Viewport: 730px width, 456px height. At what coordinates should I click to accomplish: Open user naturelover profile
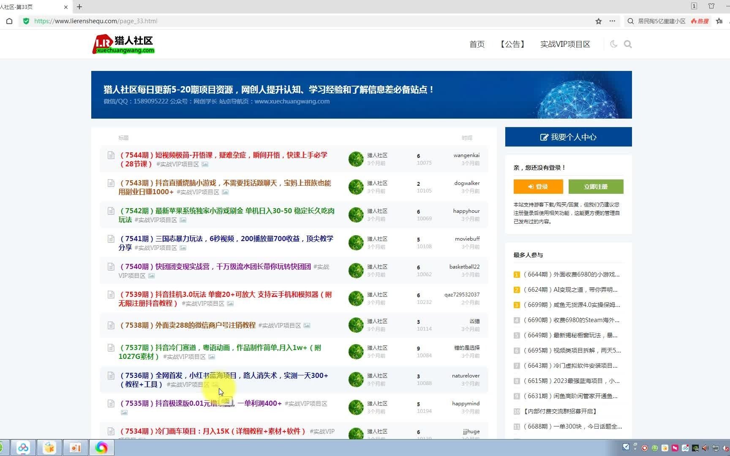[466, 376]
